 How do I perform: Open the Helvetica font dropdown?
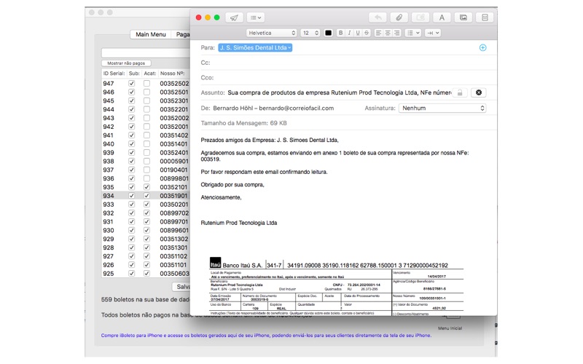pyautogui.click(x=271, y=33)
